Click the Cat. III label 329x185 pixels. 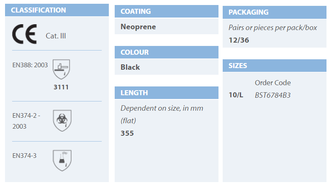56,36
